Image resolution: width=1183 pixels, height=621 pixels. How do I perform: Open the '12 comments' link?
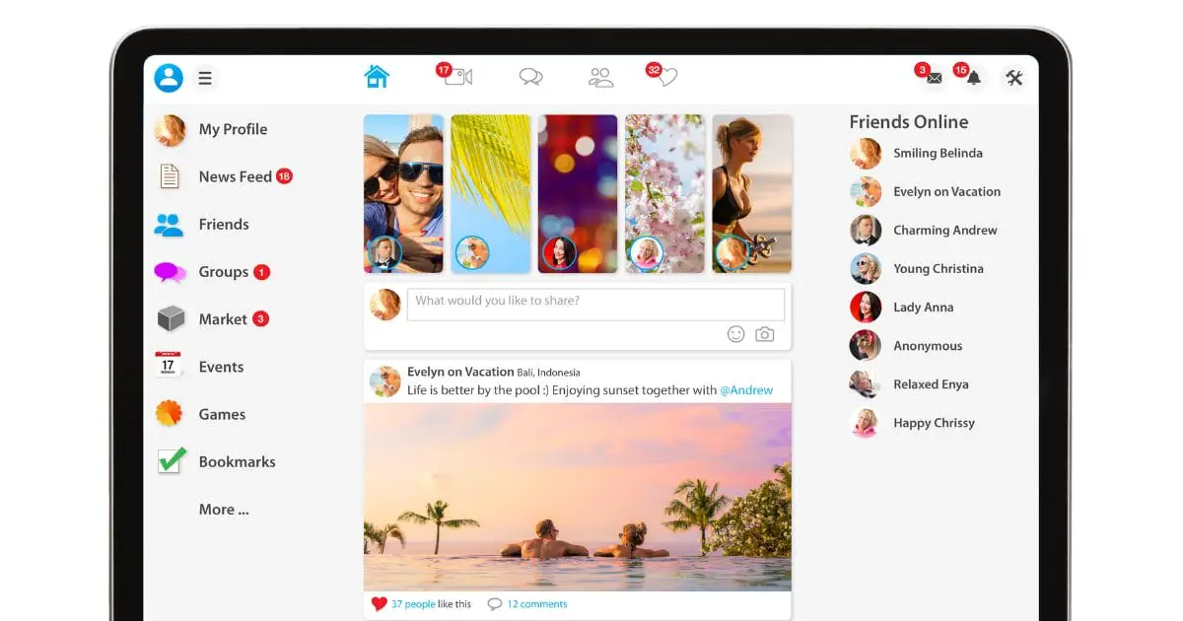coord(537,604)
